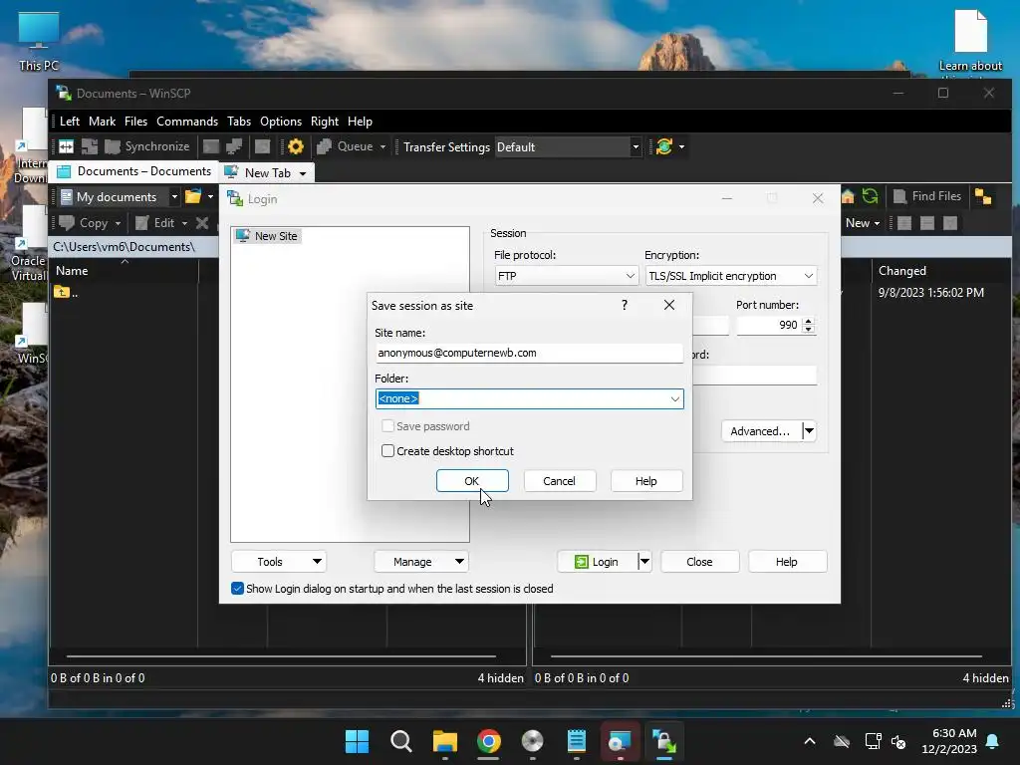
Task: Open the Commands menu
Action: (x=187, y=122)
